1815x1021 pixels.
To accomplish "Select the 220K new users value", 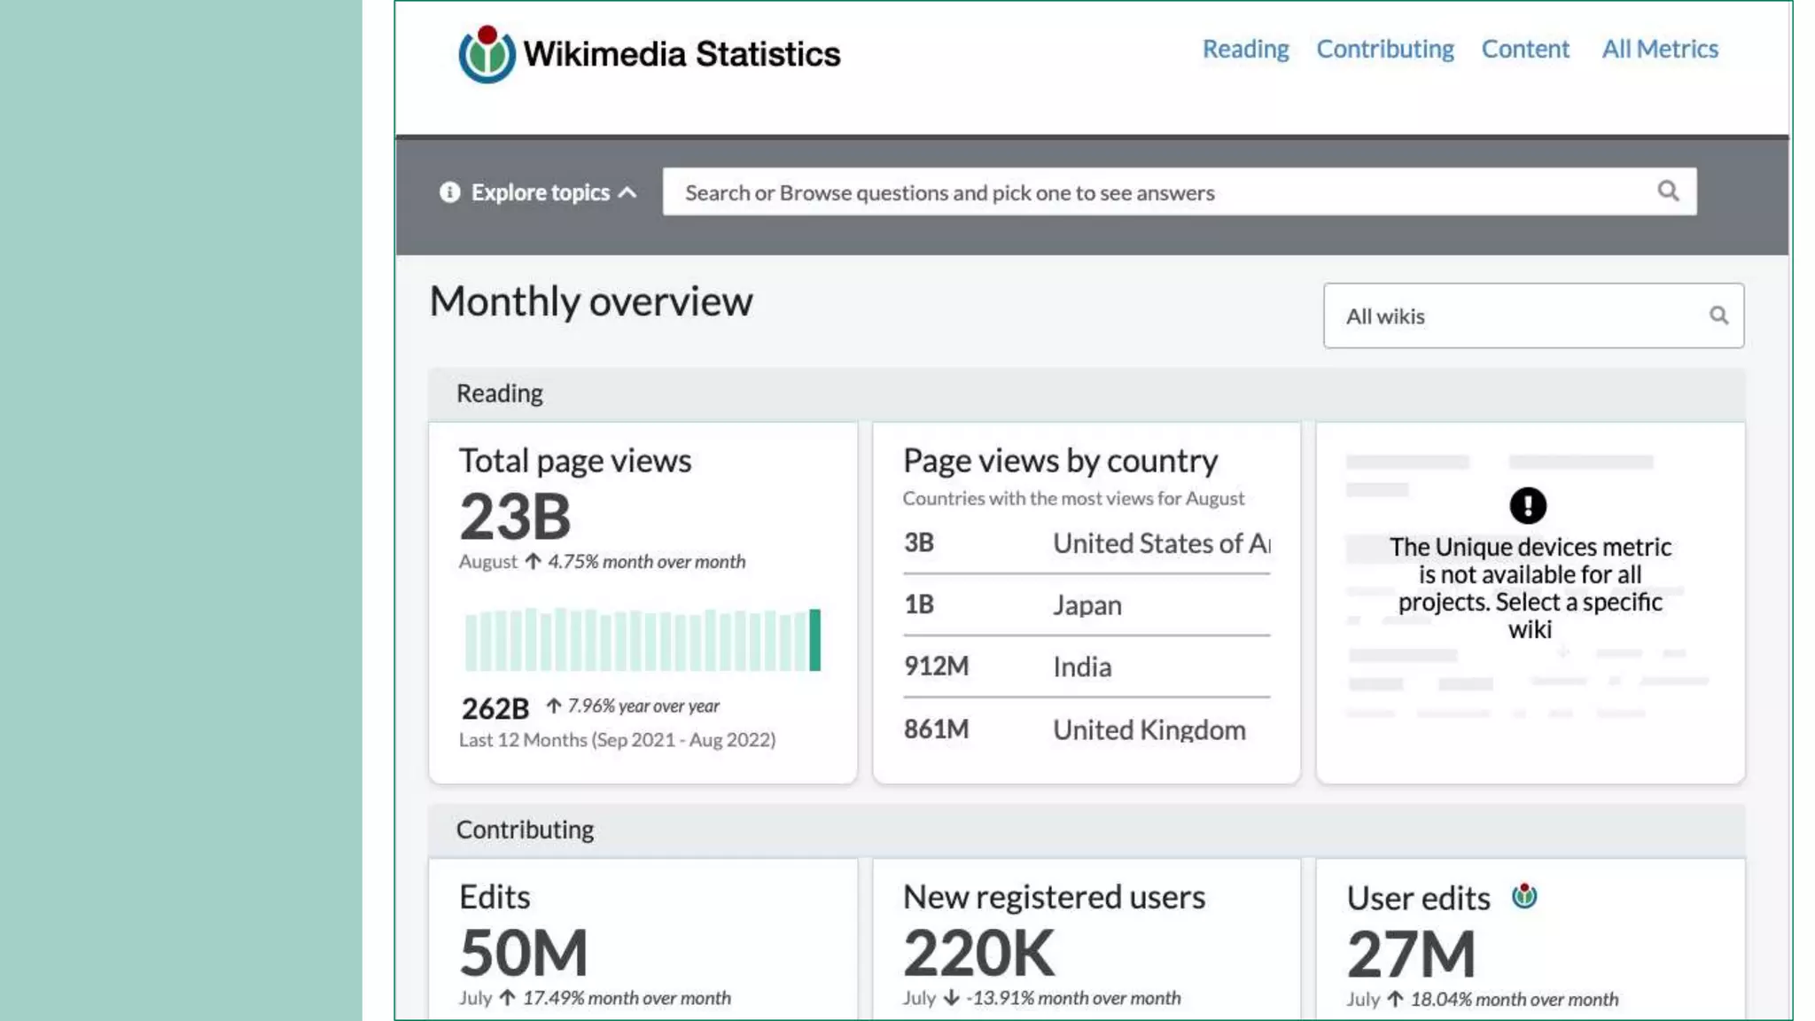I will pyautogui.click(x=979, y=953).
